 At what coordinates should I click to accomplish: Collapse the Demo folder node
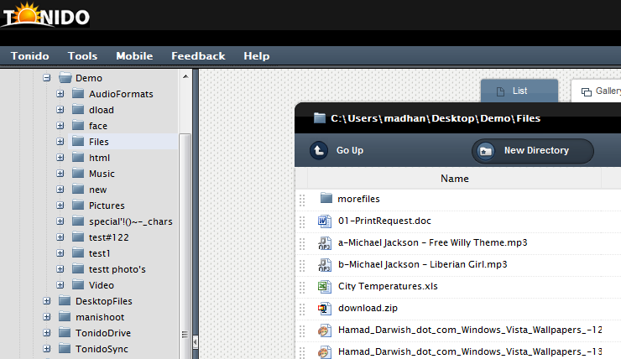[47, 78]
